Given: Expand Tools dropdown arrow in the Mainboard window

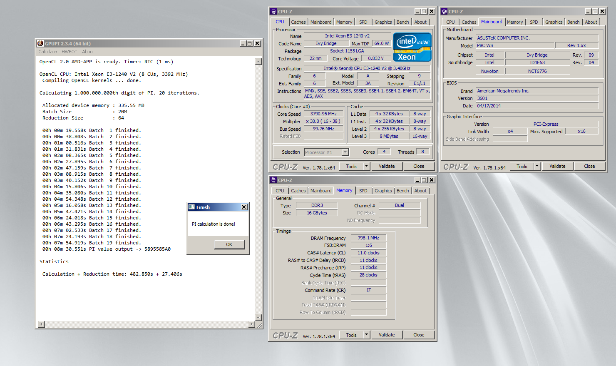Looking at the screenshot, I should [537, 166].
